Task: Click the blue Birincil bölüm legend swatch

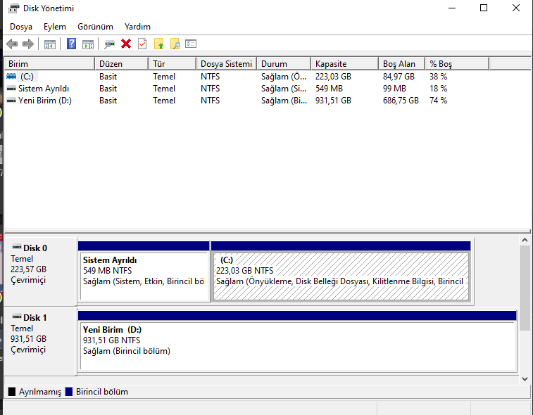Action: [x=69, y=392]
